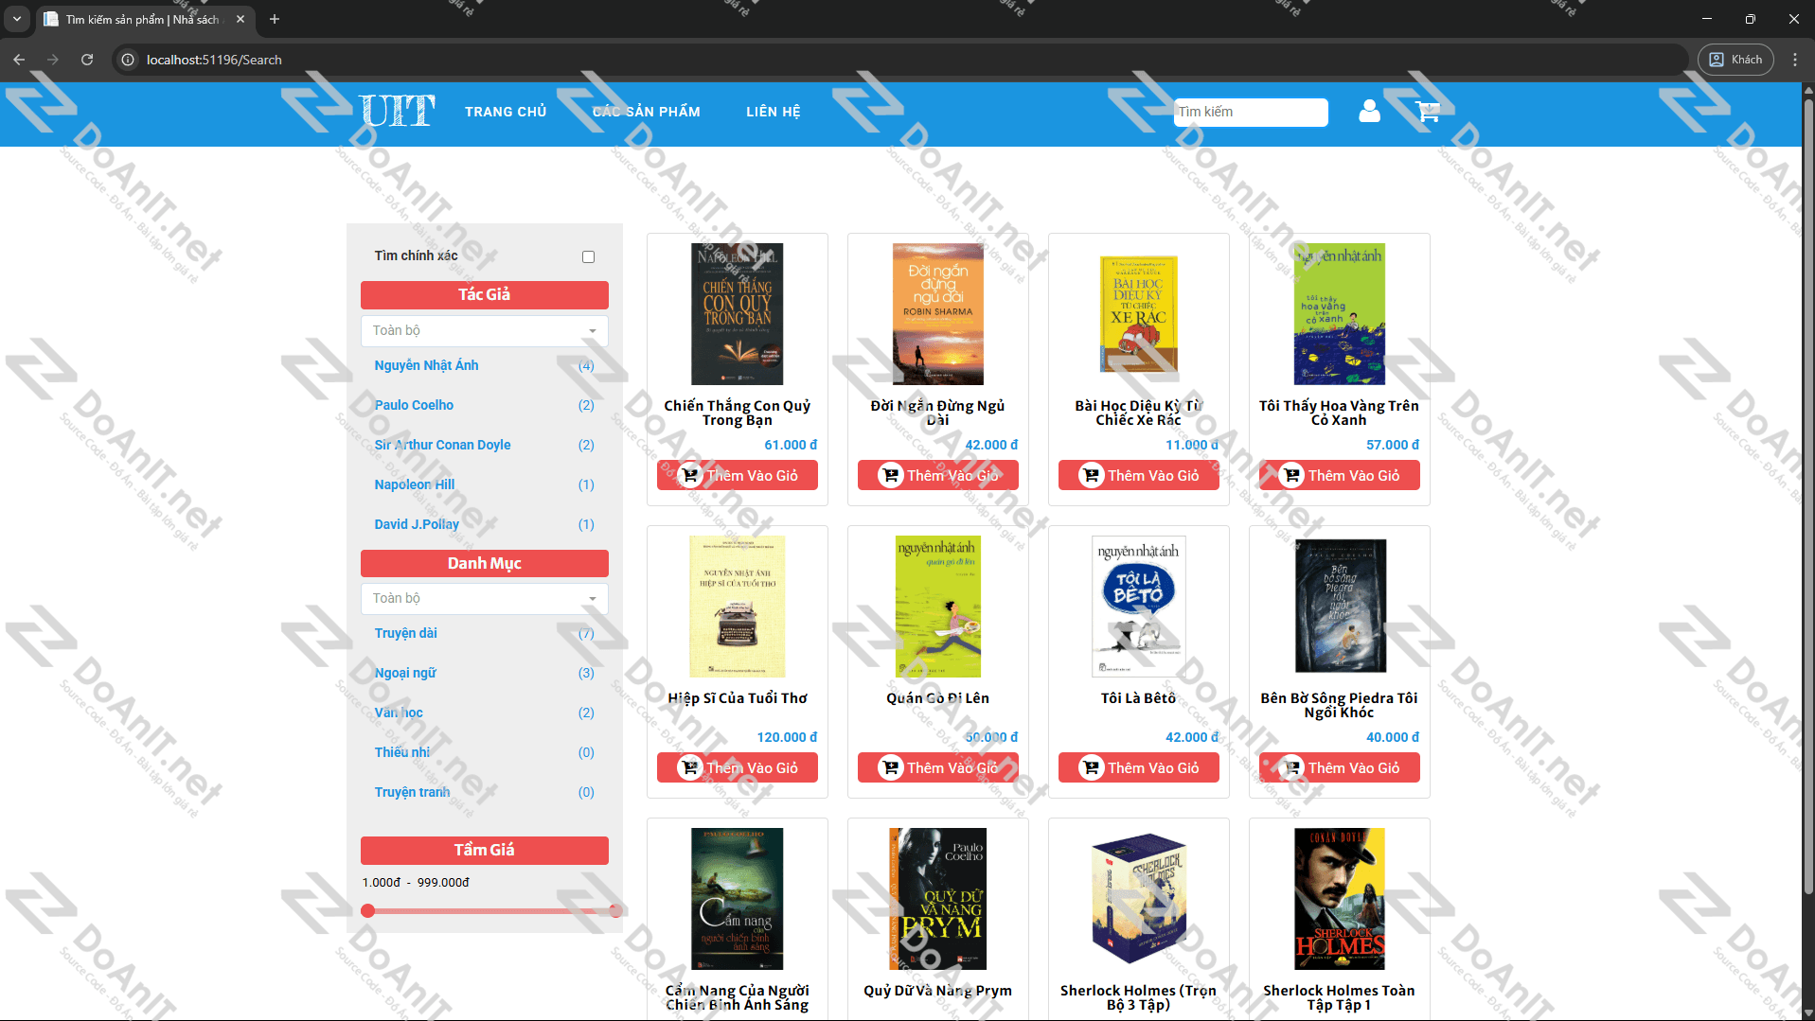Click the Danh Mục header button

(x=485, y=564)
